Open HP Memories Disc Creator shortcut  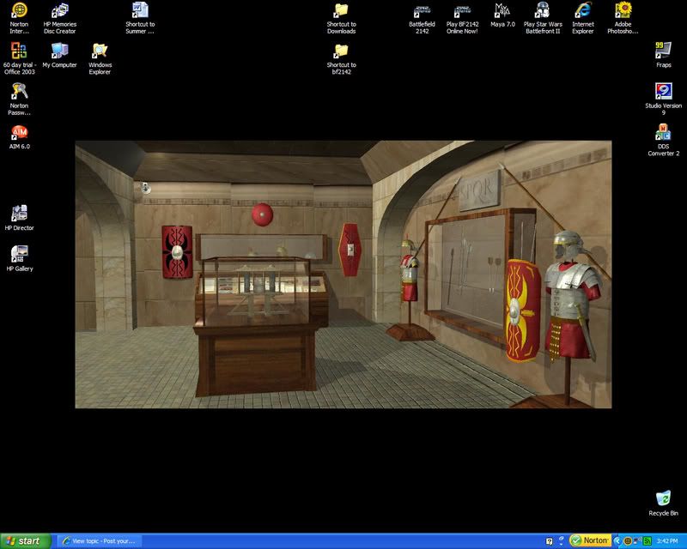(x=59, y=17)
